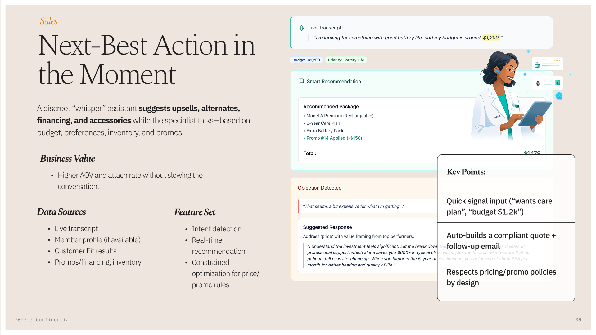This screenshot has width=596, height=335.
Task: Click the chat bubble icon by Smart Recommendation
Action: (x=301, y=81)
